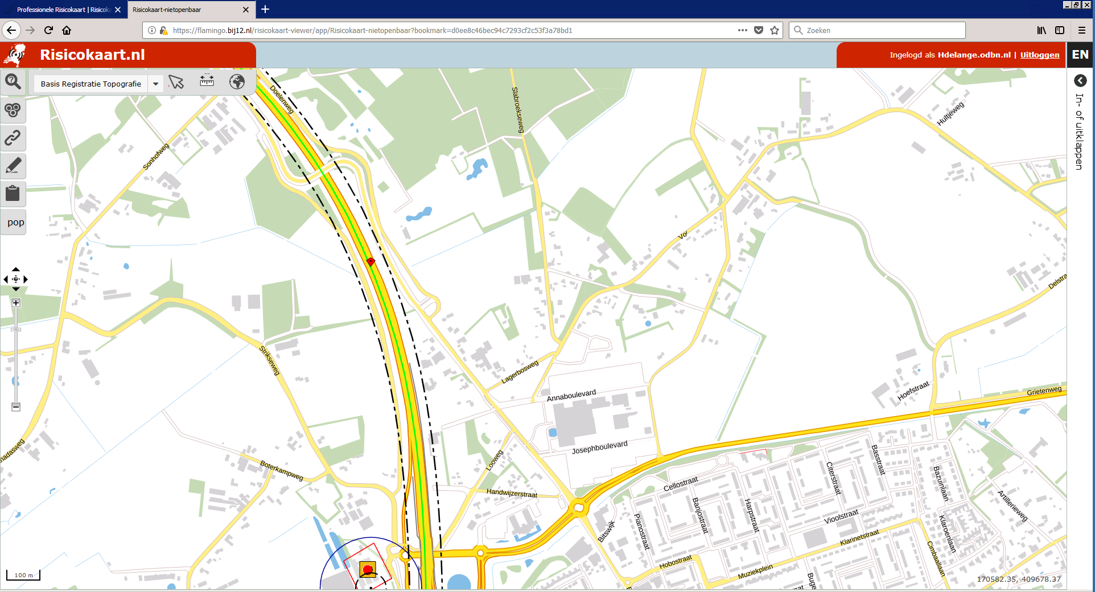Click the Boterkampweg road label
Image resolution: width=1095 pixels, height=592 pixels.
(x=282, y=470)
